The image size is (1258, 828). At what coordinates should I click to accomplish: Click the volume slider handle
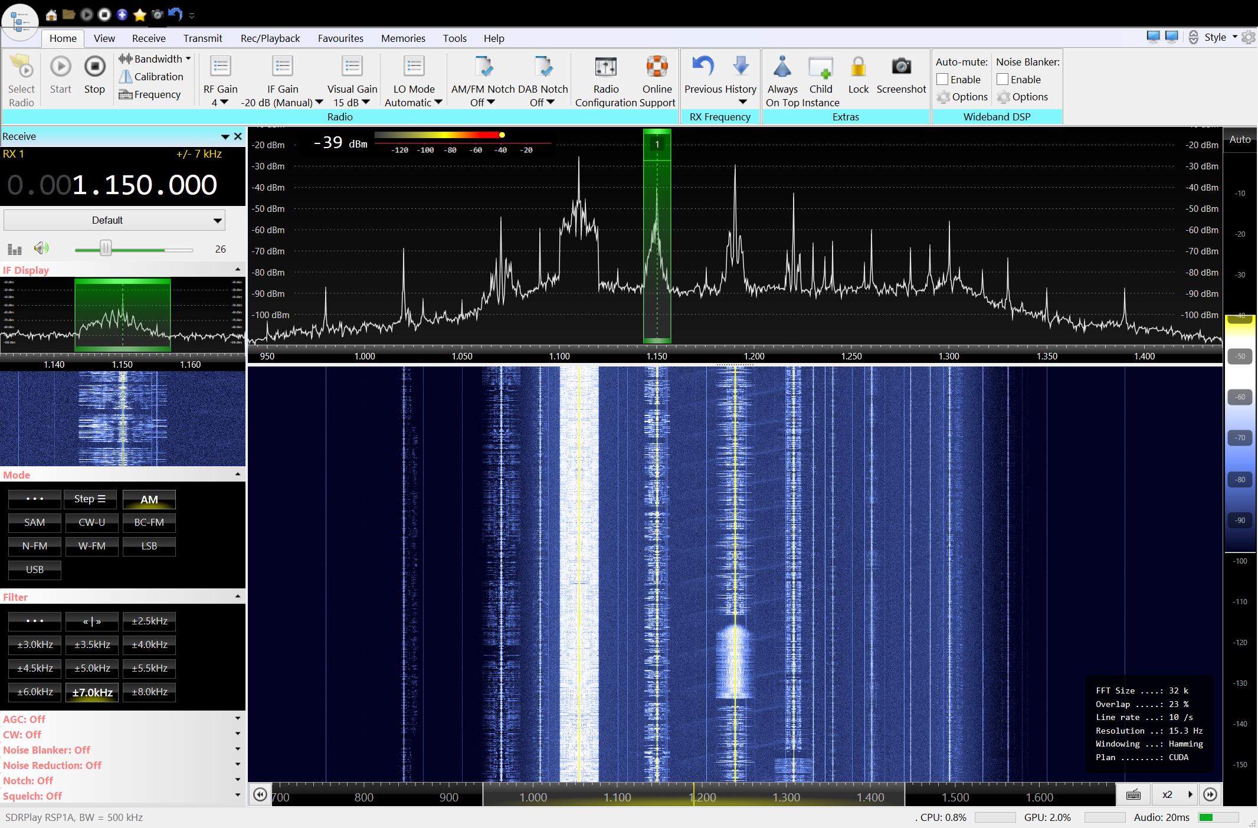[106, 248]
